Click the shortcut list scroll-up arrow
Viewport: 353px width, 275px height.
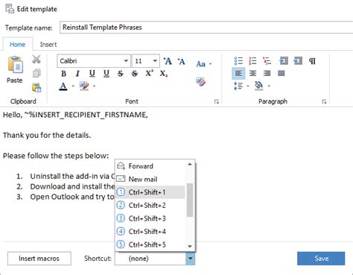190,164
